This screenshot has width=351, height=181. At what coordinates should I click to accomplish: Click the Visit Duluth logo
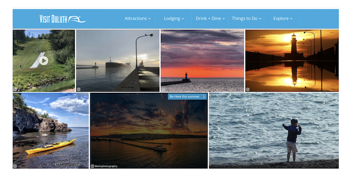click(63, 19)
